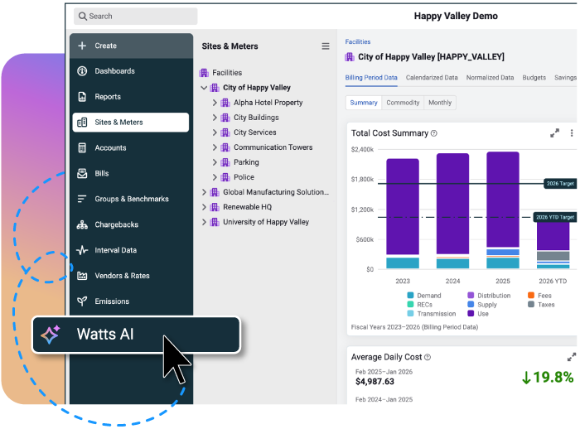The height and width of the screenshot is (429, 580).
Task: Open the Budgets tab
Action: point(534,78)
